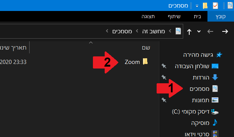Open Quick Access Toolbar customize dropdown
Screen dimensions: 234x137
pos(197,6)
